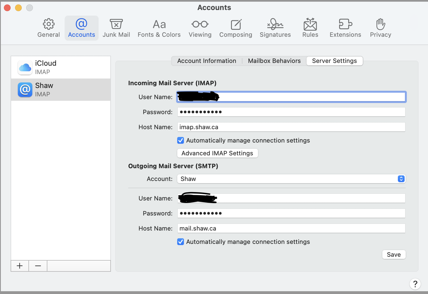
Task: Click the incoming Password field
Action: pyautogui.click(x=291, y=112)
